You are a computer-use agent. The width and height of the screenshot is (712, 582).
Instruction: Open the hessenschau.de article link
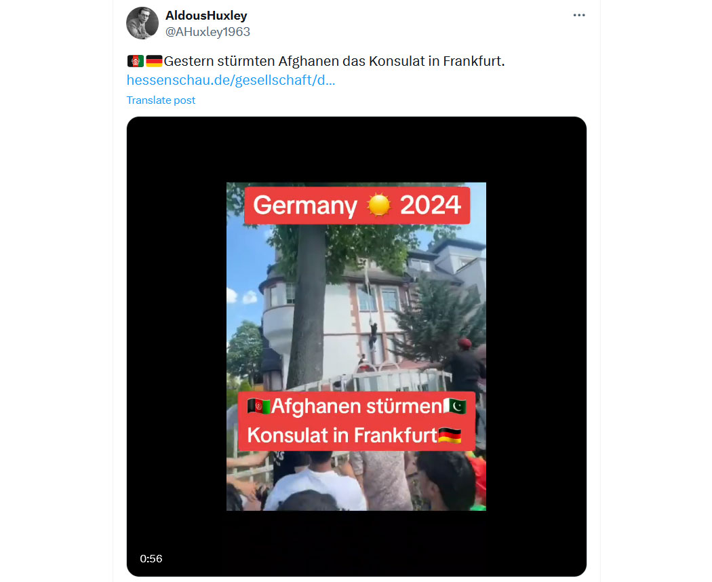(x=231, y=80)
